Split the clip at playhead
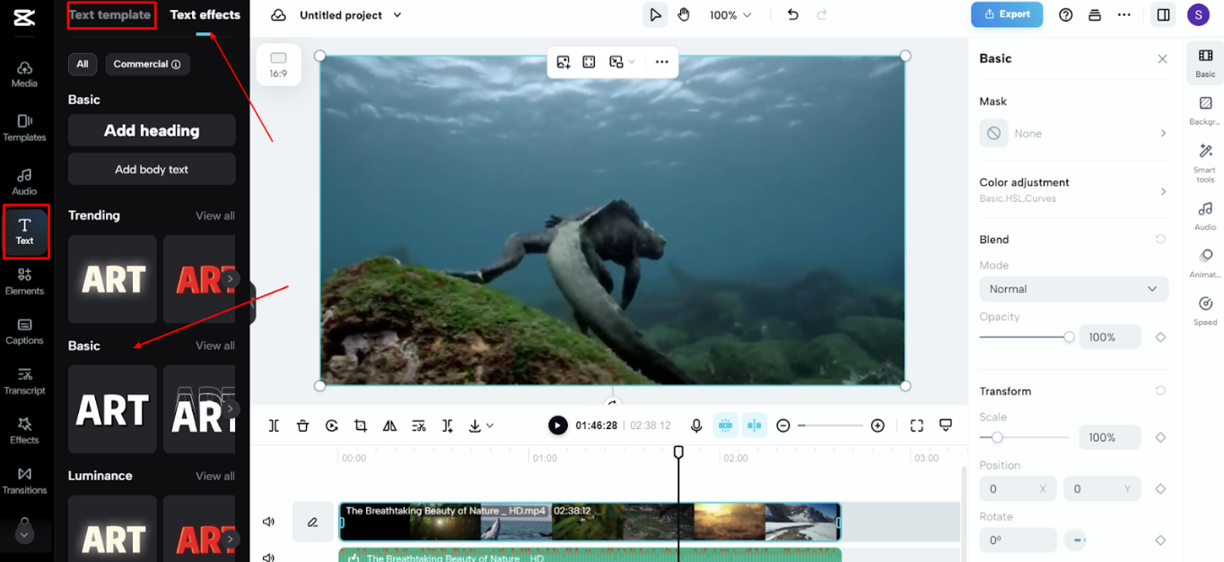 (x=274, y=426)
